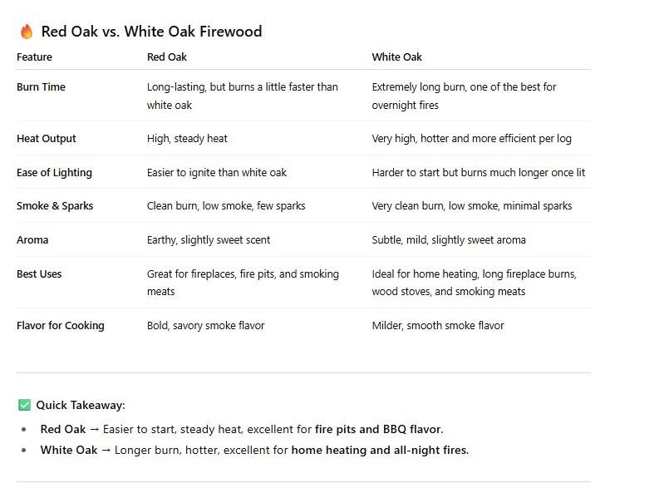Image resolution: width=664 pixels, height=483 pixels.
Task: Click the green checkmark icon near Quick Takeaway
Action: click(x=25, y=405)
